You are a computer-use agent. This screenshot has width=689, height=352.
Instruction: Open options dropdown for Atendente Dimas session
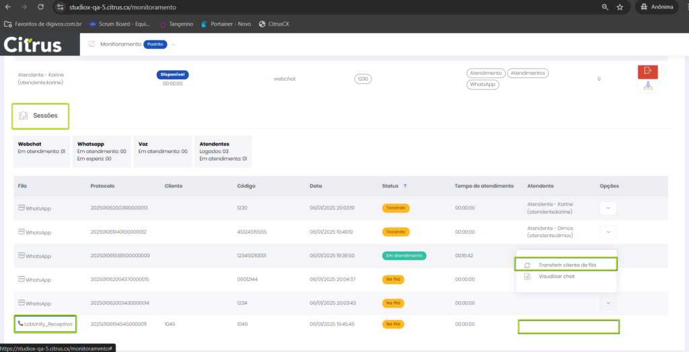(608, 232)
